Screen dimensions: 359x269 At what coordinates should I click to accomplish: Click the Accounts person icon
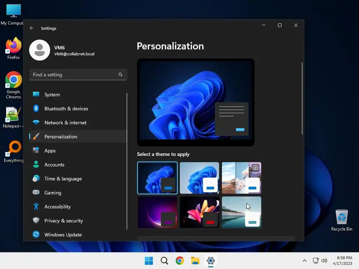(x=36, y=164)
